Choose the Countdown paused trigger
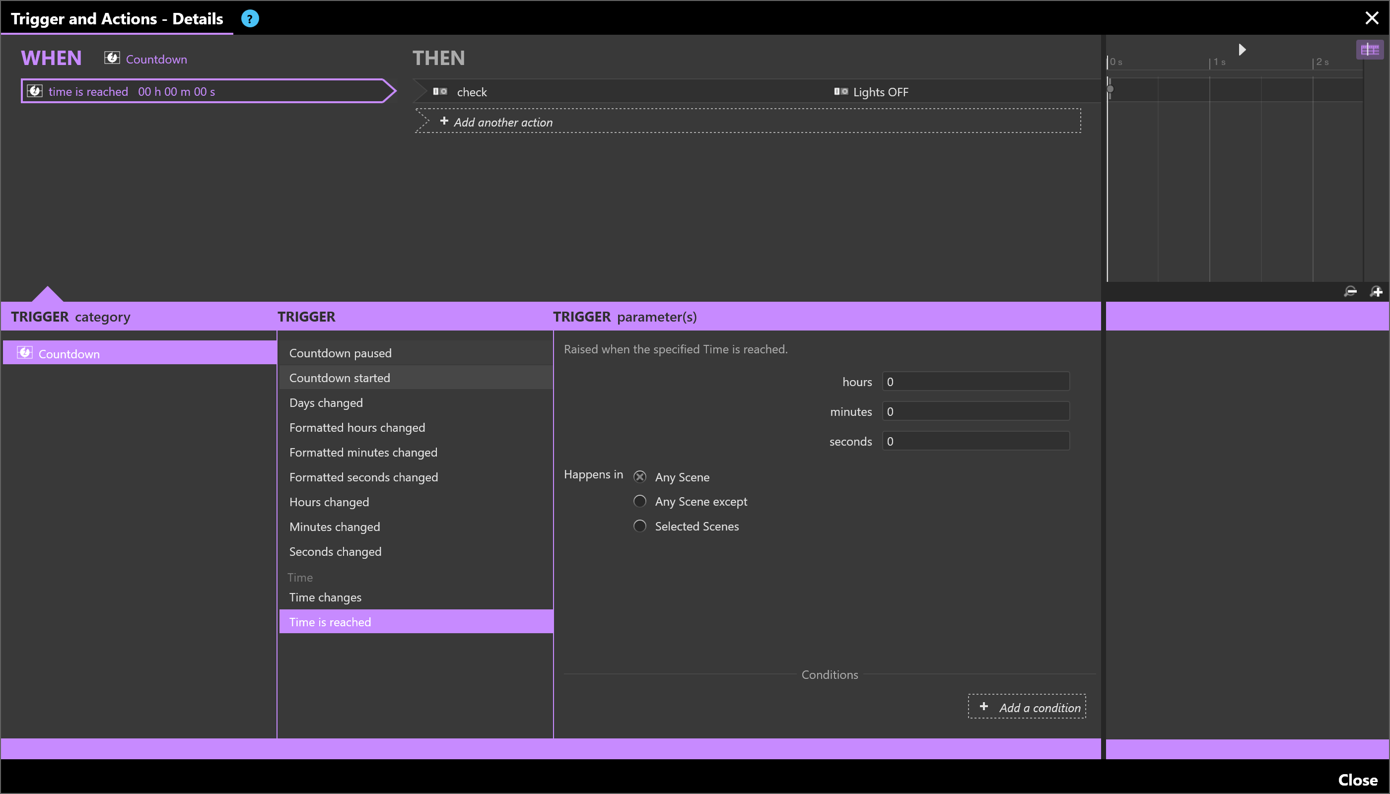 [416, 353]
